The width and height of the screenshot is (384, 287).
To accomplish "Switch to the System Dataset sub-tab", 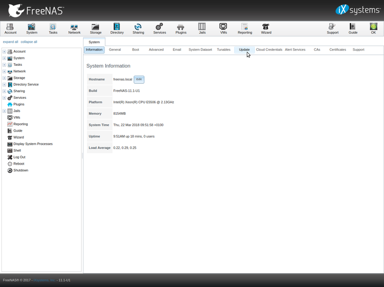I will (200, 50).
